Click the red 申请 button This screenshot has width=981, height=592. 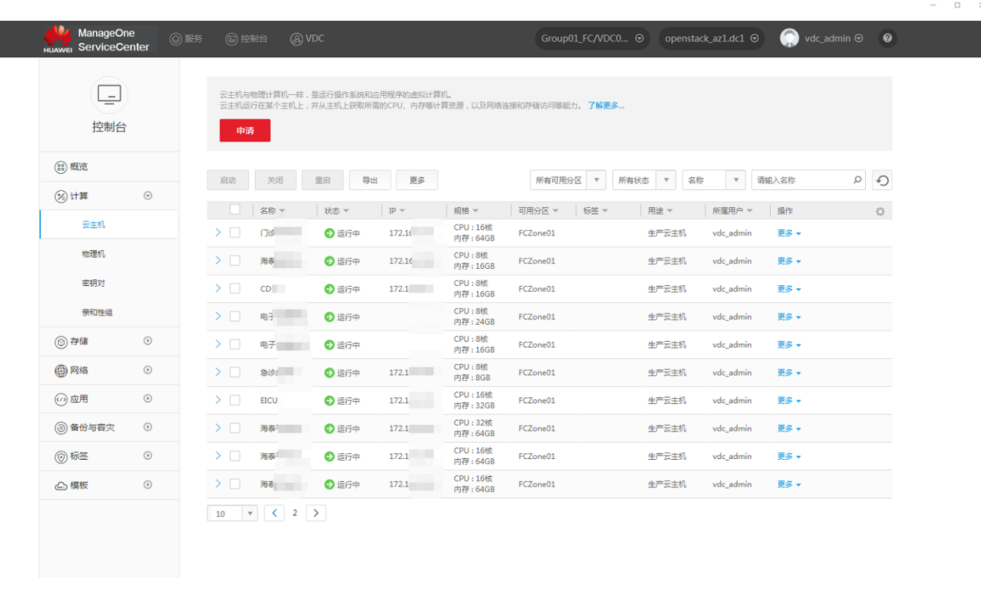[245, 131]
